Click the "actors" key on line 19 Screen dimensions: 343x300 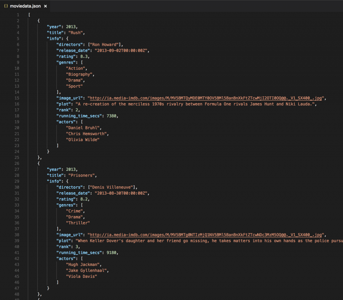pos(66,122)
